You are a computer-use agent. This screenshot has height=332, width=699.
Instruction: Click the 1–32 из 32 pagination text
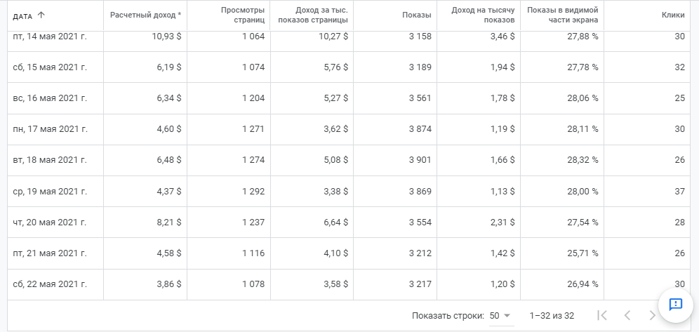[552, 316]
